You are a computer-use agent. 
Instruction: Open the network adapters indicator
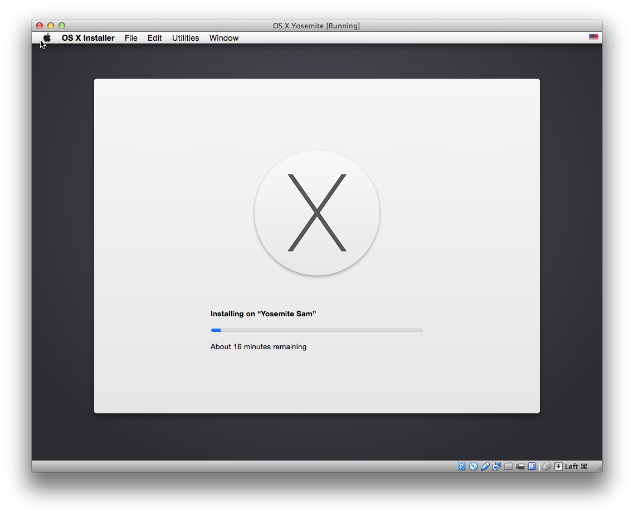coord(496,466)
